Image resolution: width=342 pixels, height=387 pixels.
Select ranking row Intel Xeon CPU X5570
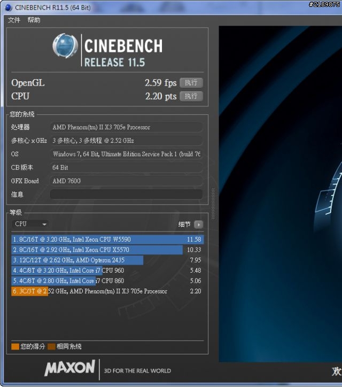click(107, 250)
